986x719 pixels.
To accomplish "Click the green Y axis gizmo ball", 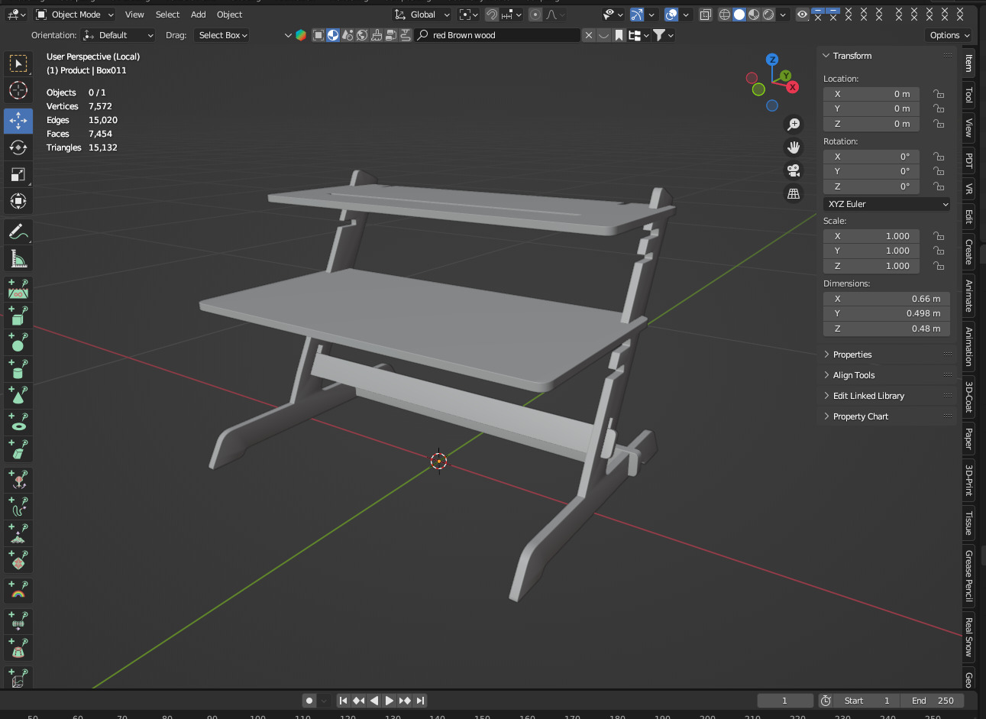I will 785,76.
